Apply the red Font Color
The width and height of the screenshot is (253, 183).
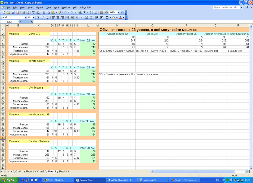(120, 18)
